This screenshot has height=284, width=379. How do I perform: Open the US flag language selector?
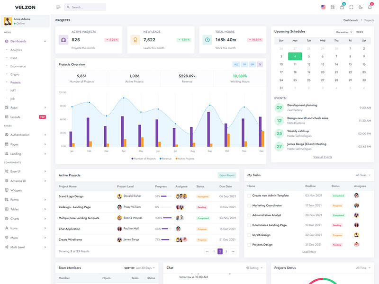coord(323,7)
